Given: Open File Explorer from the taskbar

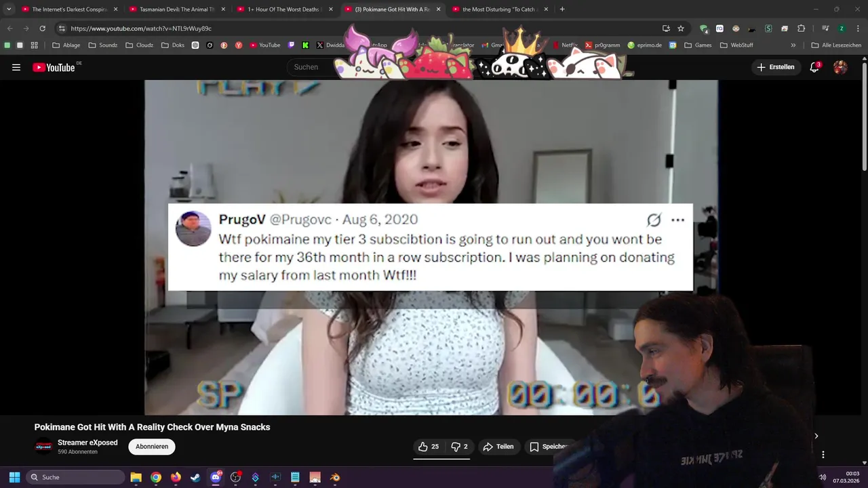Looking at the screenshot, I should [x=136, y=477].
